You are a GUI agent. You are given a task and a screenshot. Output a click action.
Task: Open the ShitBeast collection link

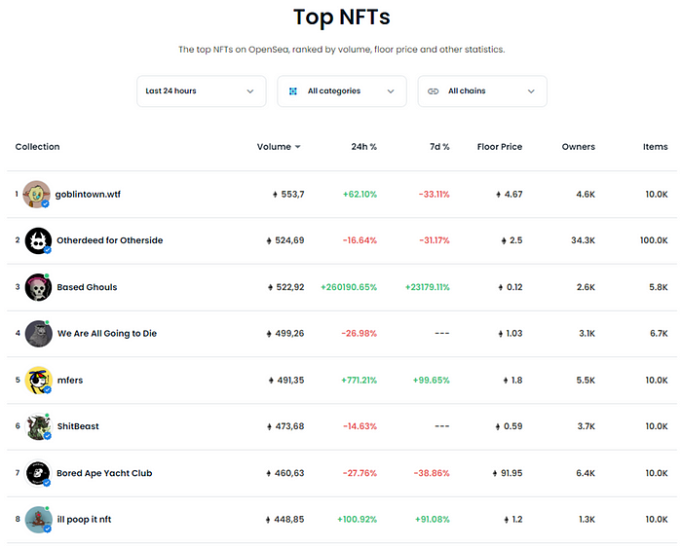pos(78,426)
